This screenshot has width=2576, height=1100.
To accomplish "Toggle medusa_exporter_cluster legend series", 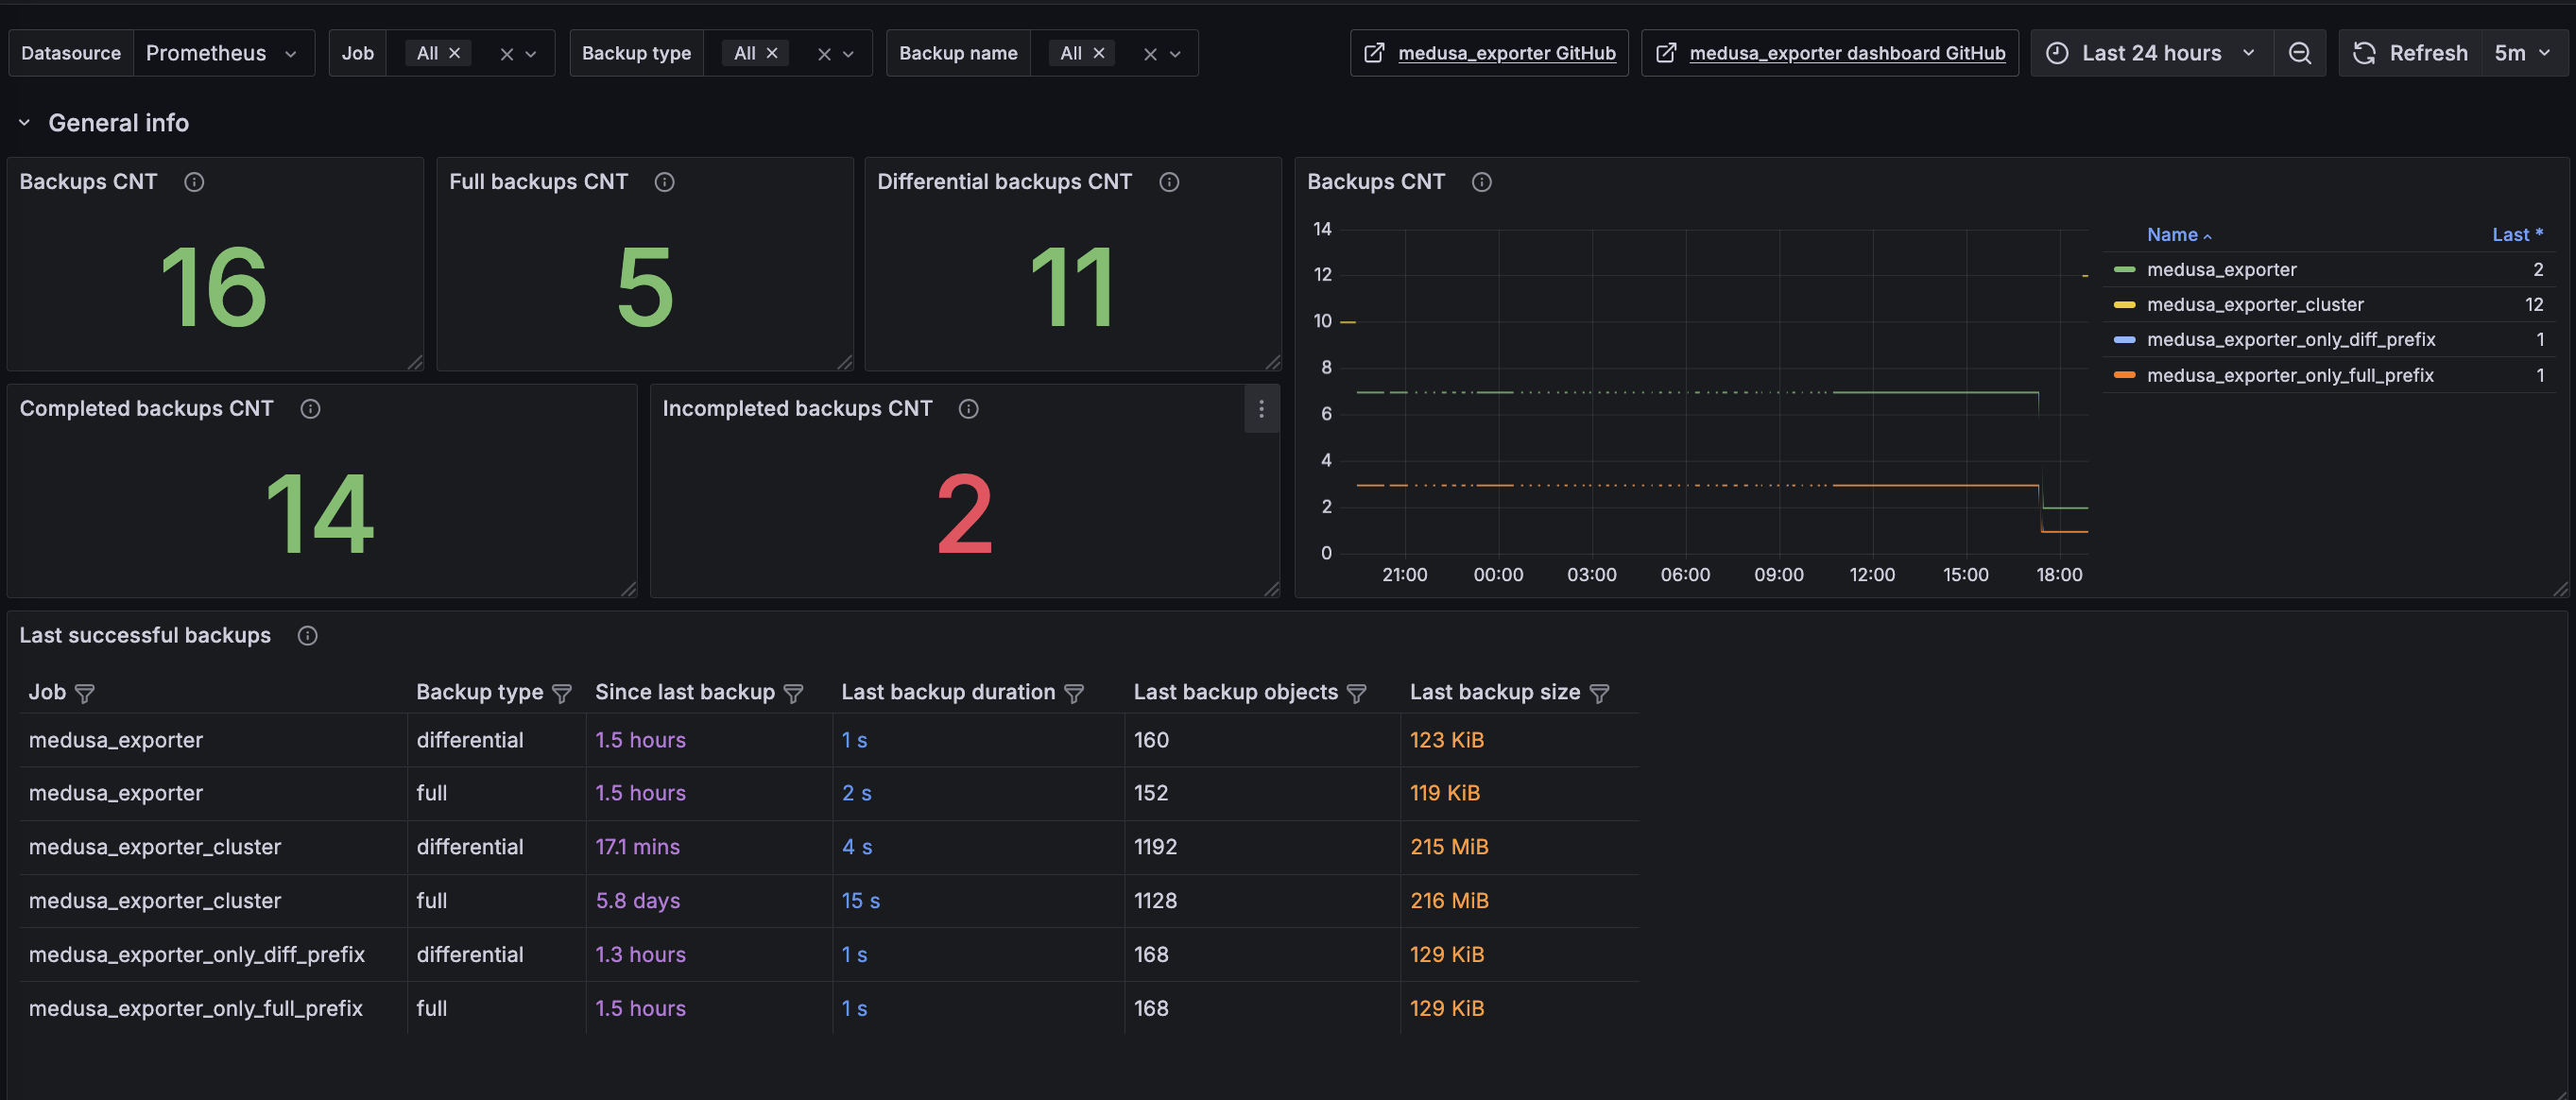I will 2255,304.
